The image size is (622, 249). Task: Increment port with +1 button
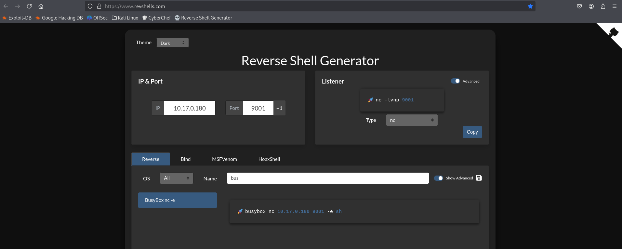(x=279, y=108)
